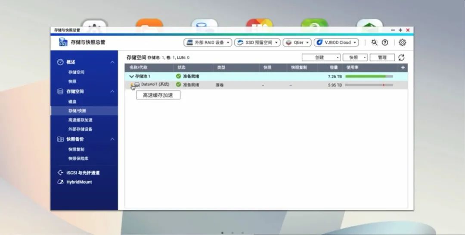Open iSCSI 与光纤通道 sidebar item
The image size is (465, 235).
(83, 173)
